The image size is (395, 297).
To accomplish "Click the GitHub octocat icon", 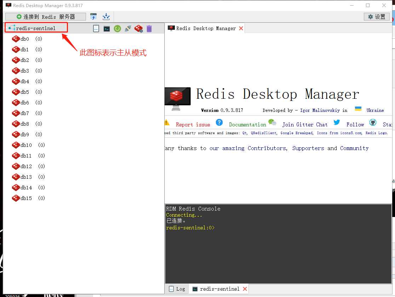I will coord(373,122).
